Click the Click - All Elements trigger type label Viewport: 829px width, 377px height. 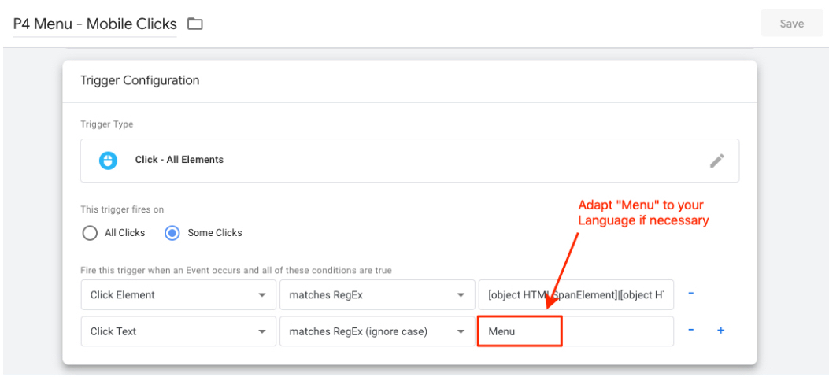pyautogui.click(x=179, y=160)
